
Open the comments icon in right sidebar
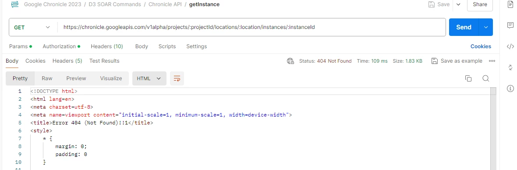click(x=510, y=25)
